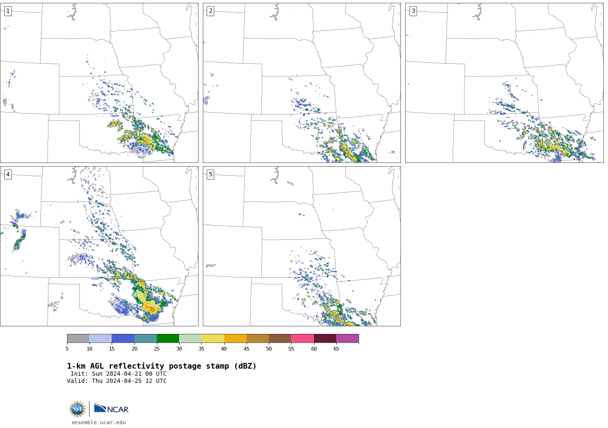This screenshot has width=608, height=428.
Task: Select the pink 55-60 dBZ swatch
Action: click(x=303, y=339)
